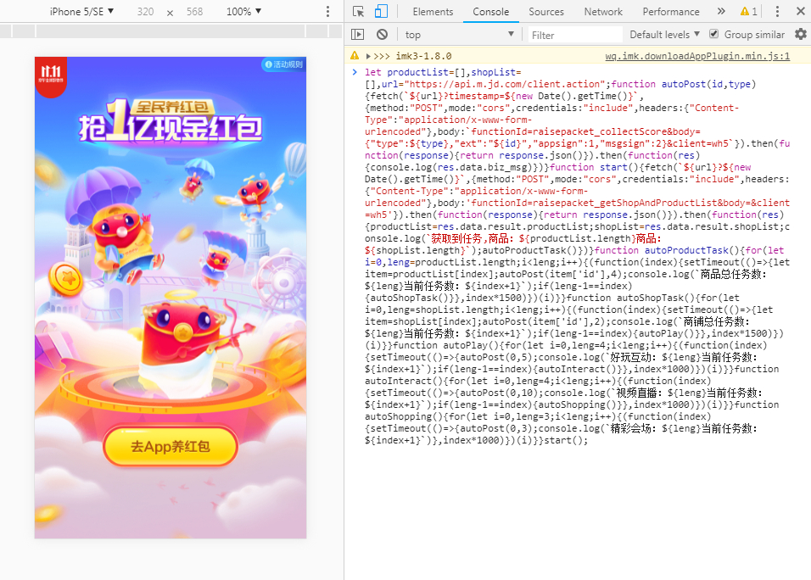Tap the 去App养红包 button
Viewport: 811px width, 580px height.
click(x=171, y=446)
